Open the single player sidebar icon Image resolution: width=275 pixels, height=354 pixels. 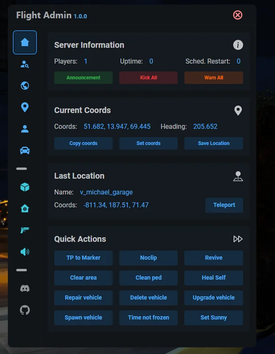tap(25, 129)
